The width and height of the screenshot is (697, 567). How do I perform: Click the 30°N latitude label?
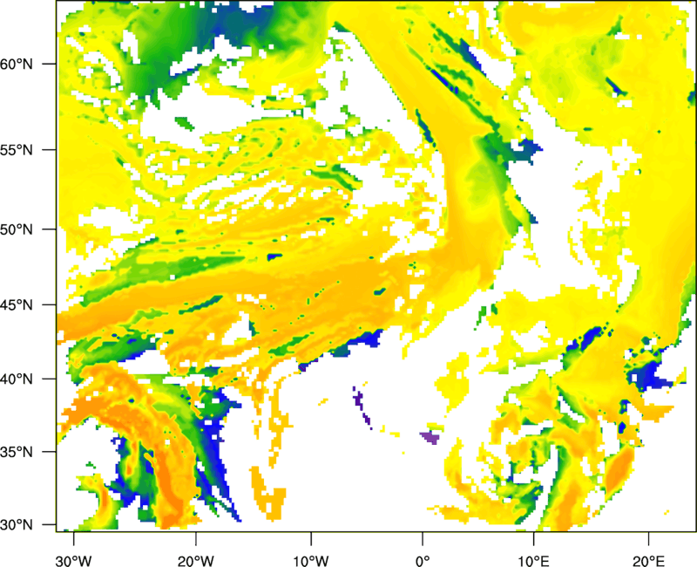[17, 525]
